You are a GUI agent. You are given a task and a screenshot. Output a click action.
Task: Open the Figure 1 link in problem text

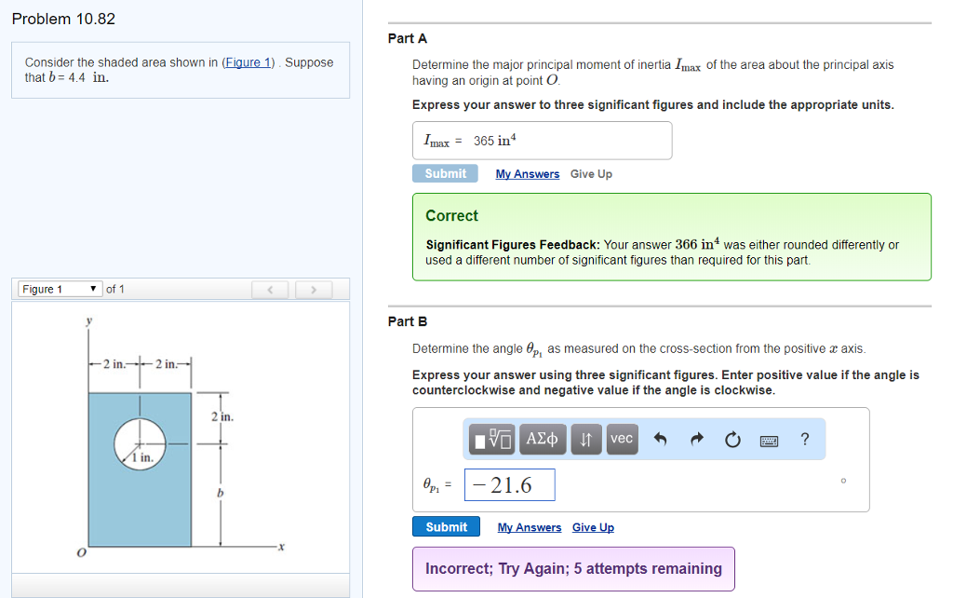tap(248, 62)
